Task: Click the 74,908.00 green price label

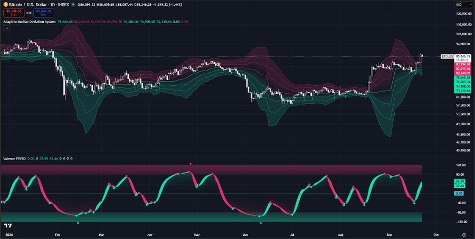Action: [x=463, y=86]
